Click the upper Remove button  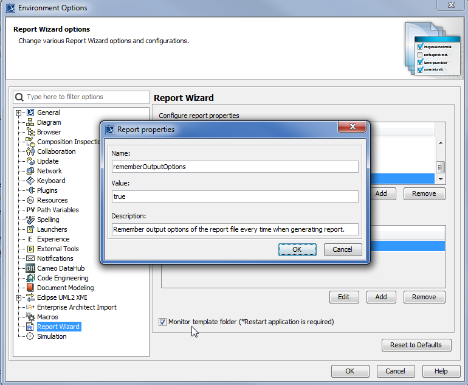pyautogui.click(x=424, y=194)
